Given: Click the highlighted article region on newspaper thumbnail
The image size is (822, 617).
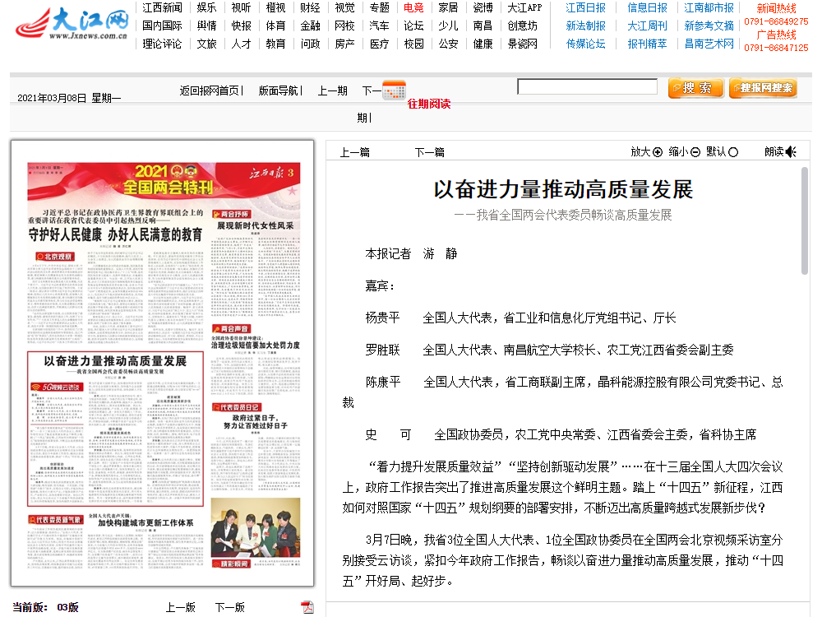Looking at the screenshot, I should 115,428.
